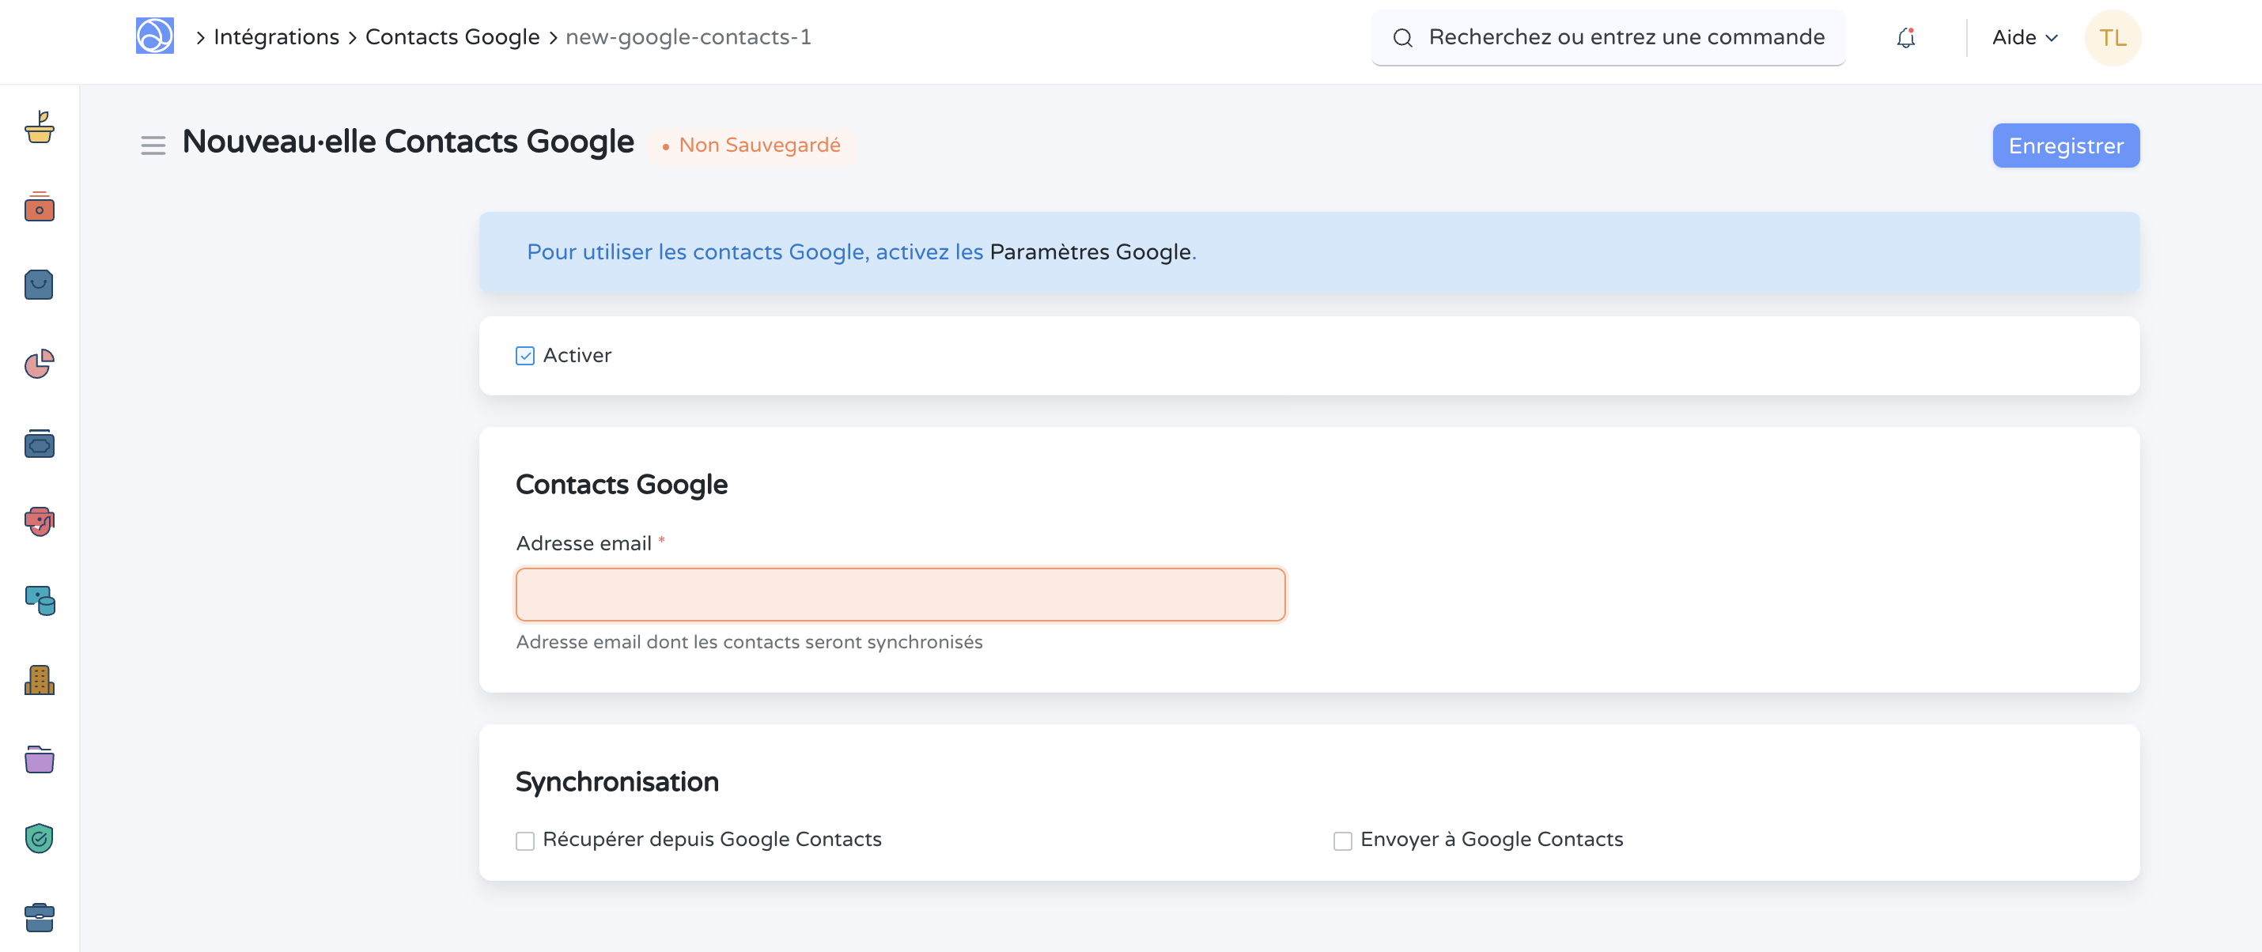Select the briefcase sidebar icon
This screenshot has width=2262, height=952.
(39, 918)
